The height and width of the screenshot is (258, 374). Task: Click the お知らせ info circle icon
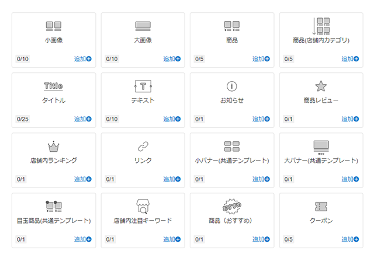pyautogui.click(x=232, y=86)
